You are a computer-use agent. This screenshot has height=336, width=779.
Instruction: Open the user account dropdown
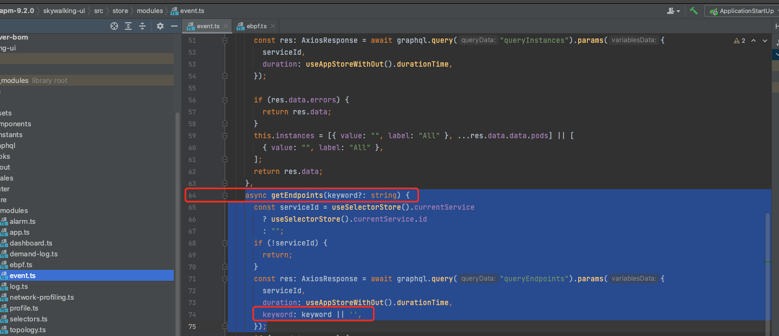[674, 11]
